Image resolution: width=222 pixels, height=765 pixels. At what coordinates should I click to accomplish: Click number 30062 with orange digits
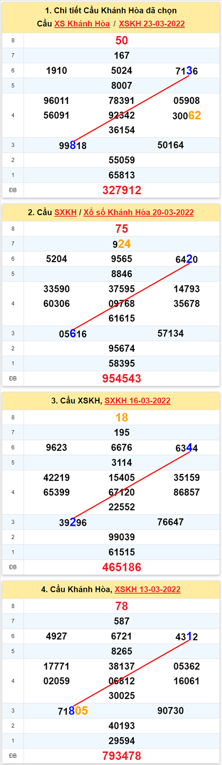click(186, 116)
